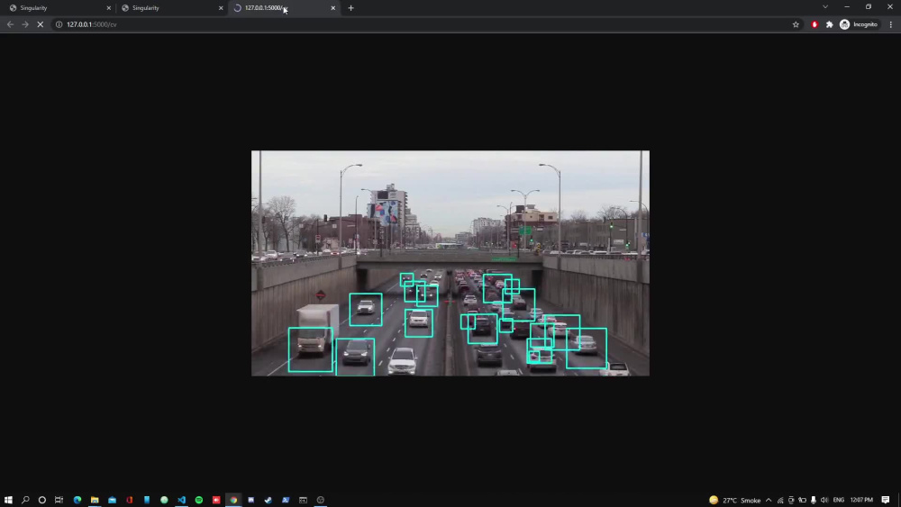Screen dimensions: 901x507
Task: Open the weather widget showing 27°C Smoke
Action: point(735,500)
